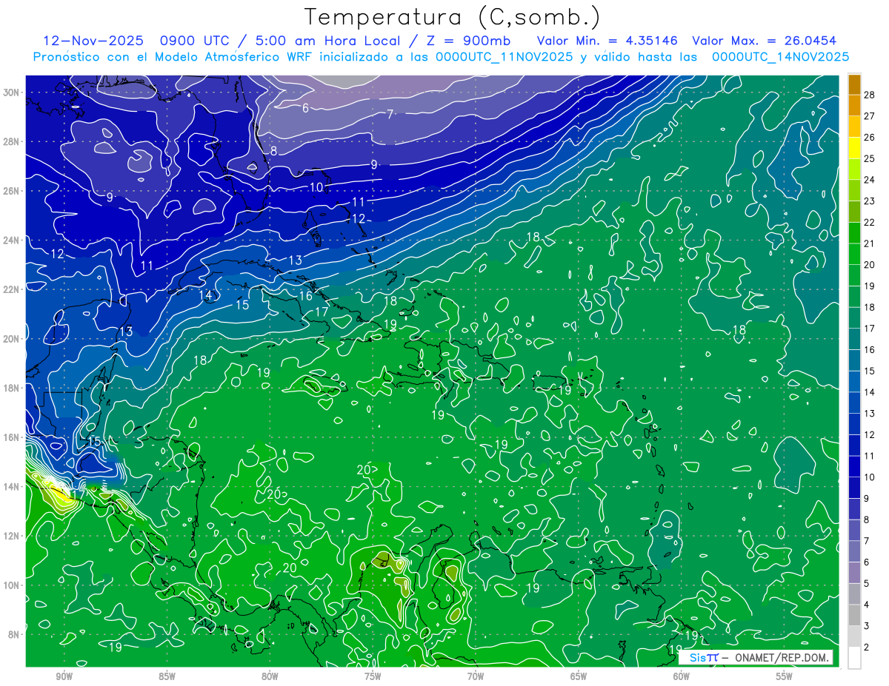Click the colorbar label '13'
The image size is (889, 686).
pos(870,413)
